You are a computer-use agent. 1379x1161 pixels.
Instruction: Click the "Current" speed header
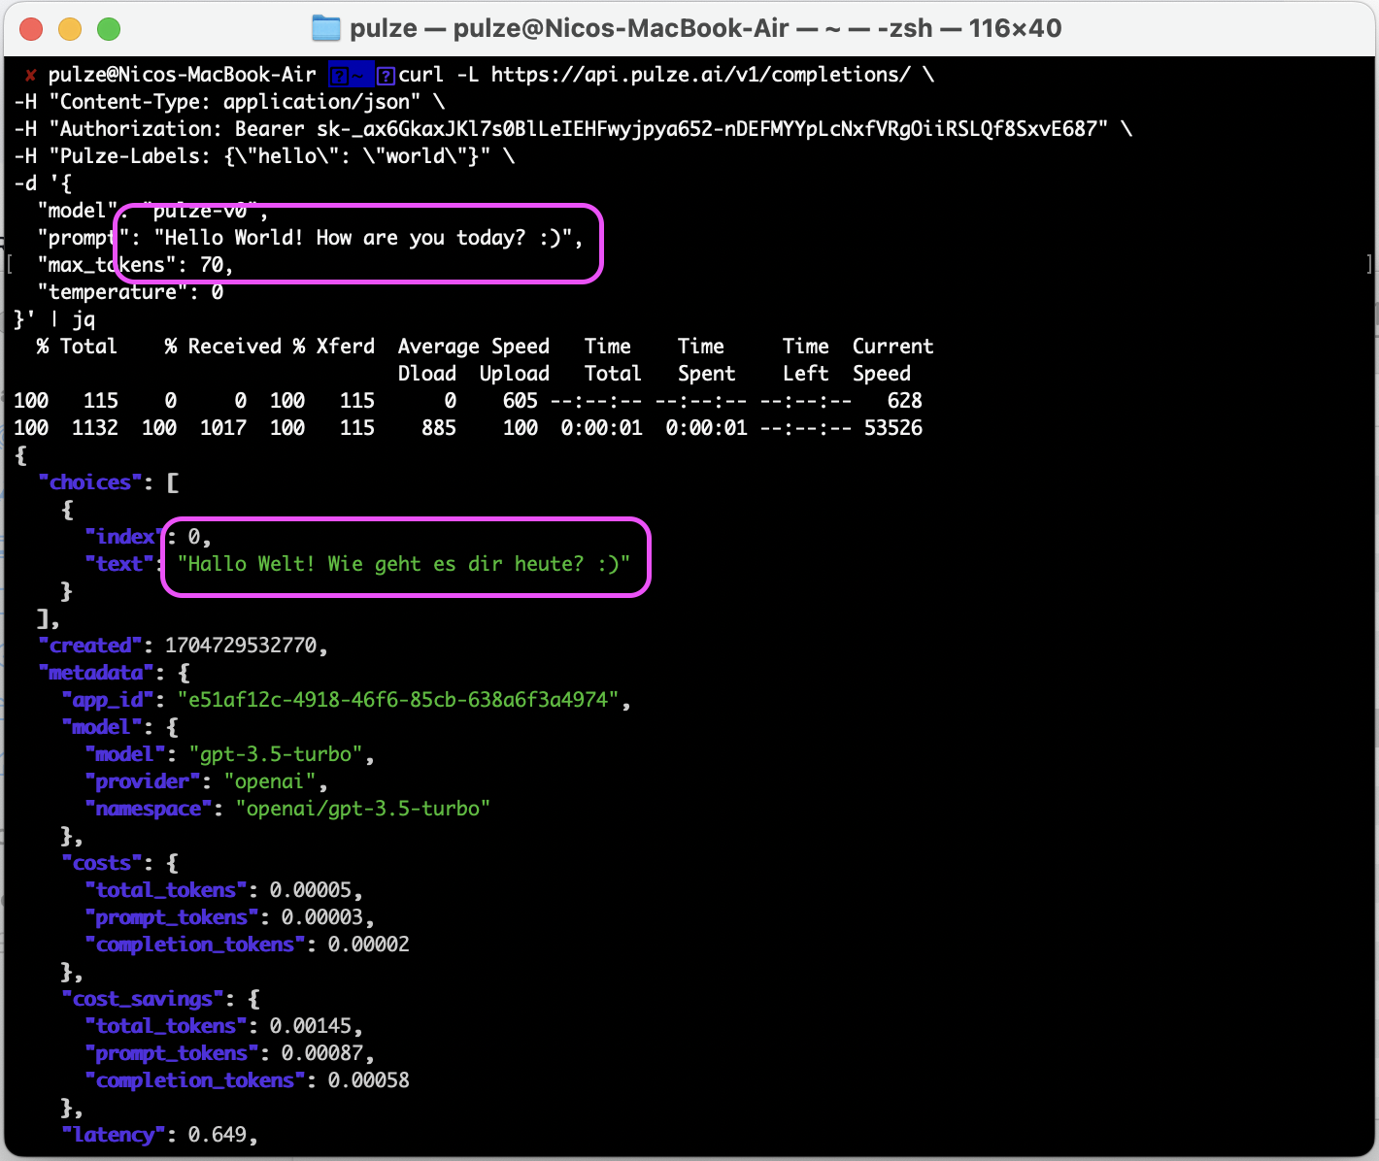click(893, 347)
